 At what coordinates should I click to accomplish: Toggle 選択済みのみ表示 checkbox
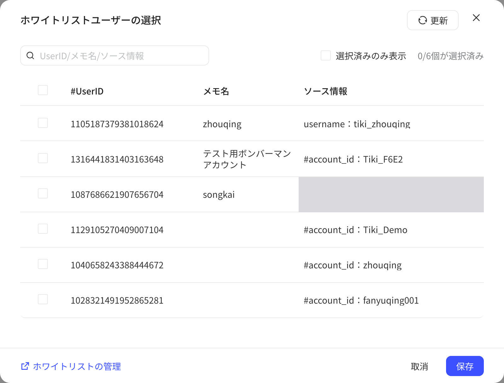pos(326,55)
